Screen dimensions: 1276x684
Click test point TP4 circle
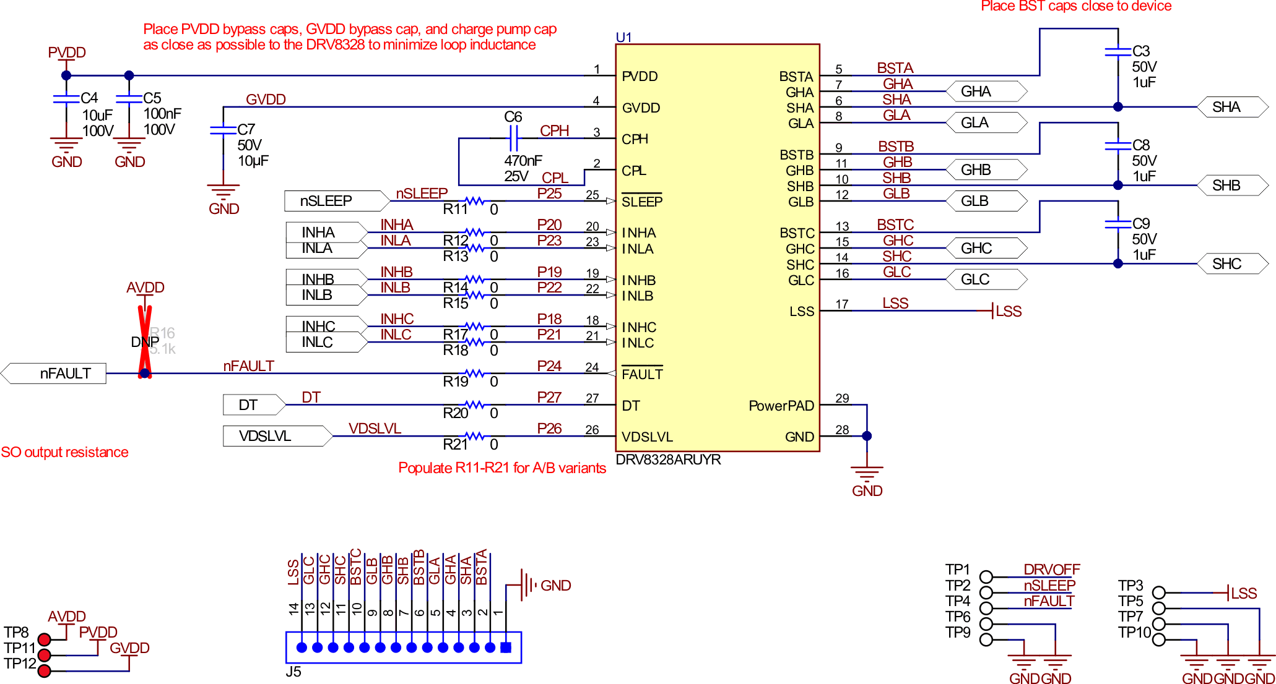click(986, 609)
